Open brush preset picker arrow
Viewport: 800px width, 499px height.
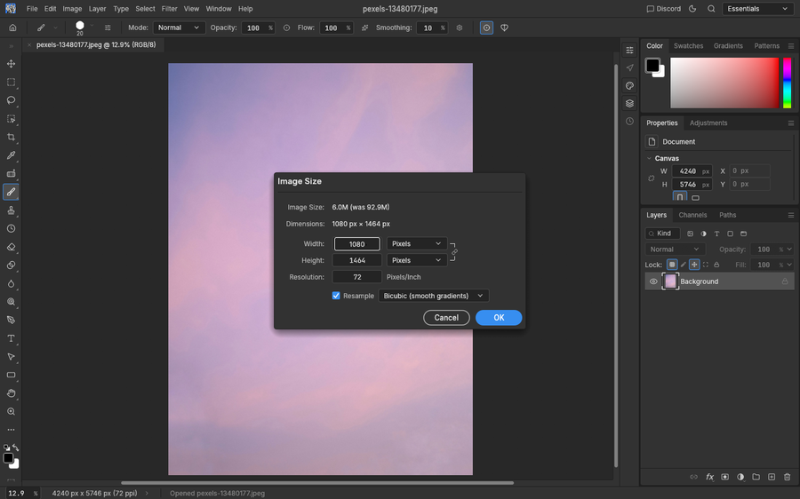coord(92,26)
